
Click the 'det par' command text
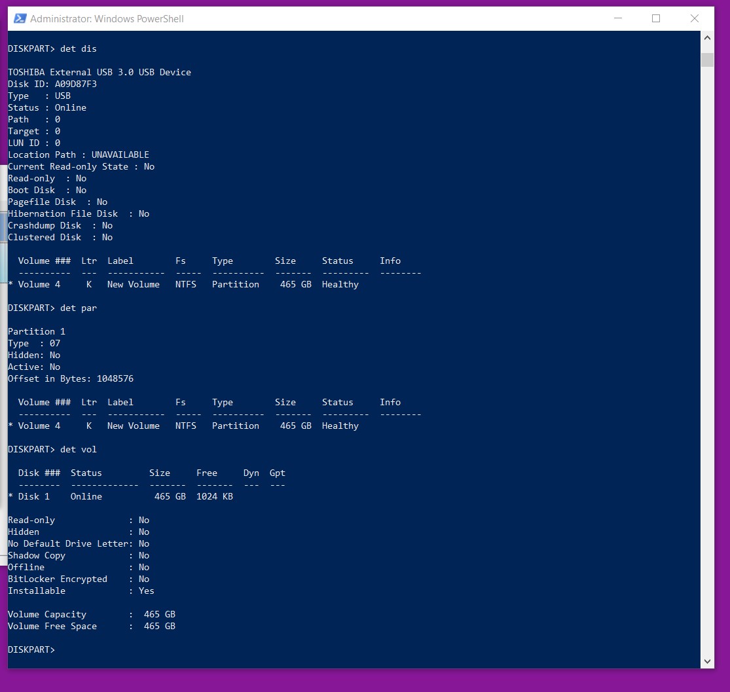(x=78, y=308)
